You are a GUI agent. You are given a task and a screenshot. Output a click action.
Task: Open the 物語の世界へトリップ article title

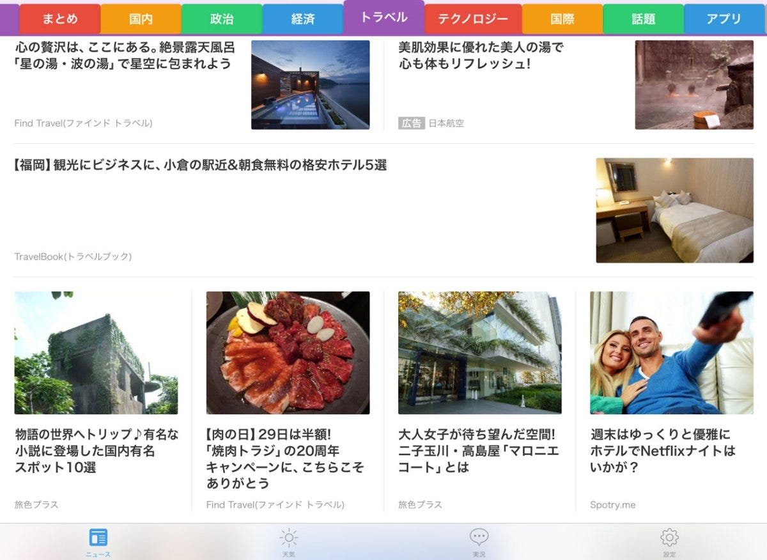(97, 451)
